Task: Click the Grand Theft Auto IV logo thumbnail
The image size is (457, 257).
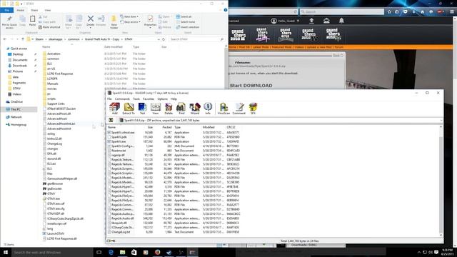Action: pos(309,34)
